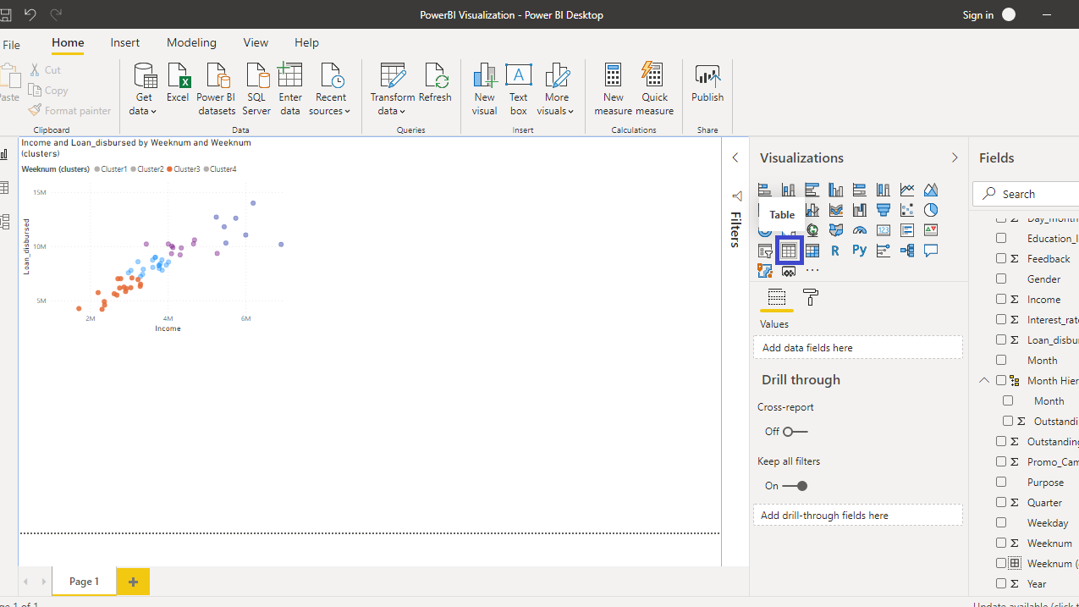Image resolution: width=1079 pixels, height=607 pixels.
Task: Click the Cluster3 legend entry
Action: (184, 169)
